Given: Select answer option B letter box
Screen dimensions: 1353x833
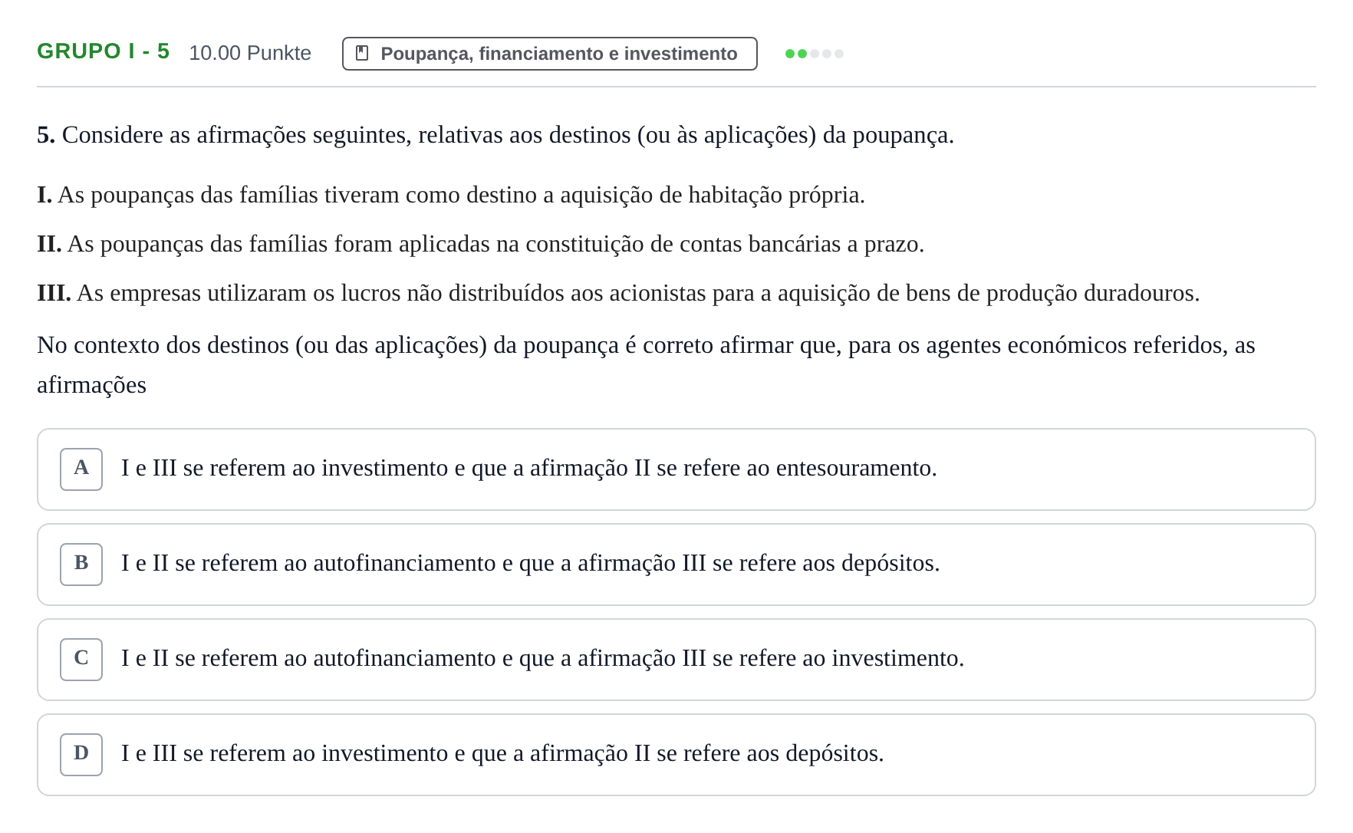Looking at the screenshot, I should pyautogui.click(x=81, y=565).
